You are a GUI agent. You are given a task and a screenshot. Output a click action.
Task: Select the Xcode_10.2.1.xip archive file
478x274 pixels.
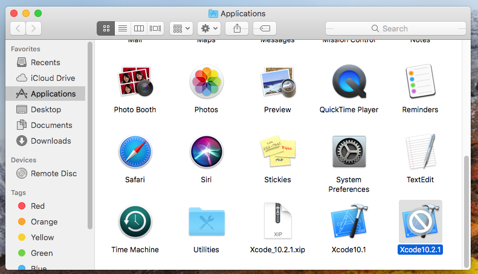[278, 221]
